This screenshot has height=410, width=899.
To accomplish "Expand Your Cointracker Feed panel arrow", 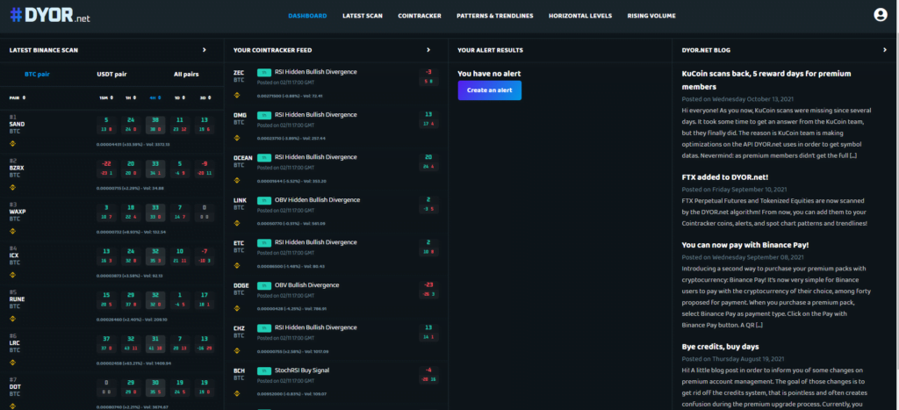I will point(428,50).
